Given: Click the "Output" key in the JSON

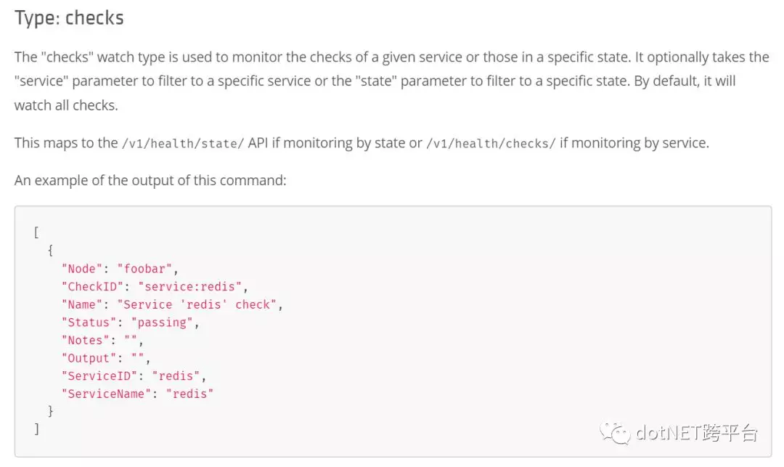Looking at the screenshot, I should 89,359.
